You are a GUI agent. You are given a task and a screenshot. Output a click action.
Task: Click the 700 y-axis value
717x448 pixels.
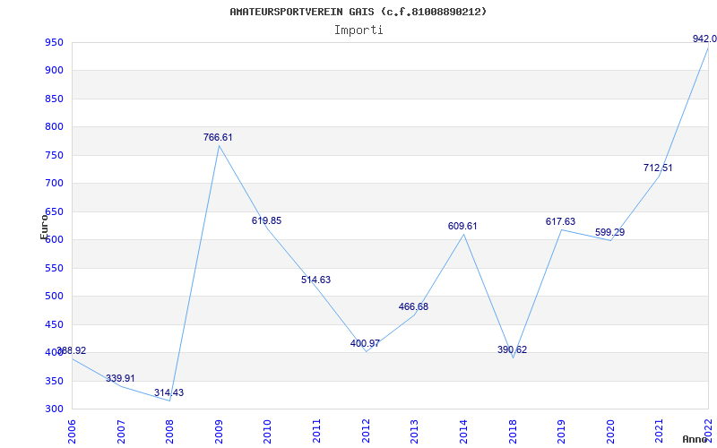[54, 184]
